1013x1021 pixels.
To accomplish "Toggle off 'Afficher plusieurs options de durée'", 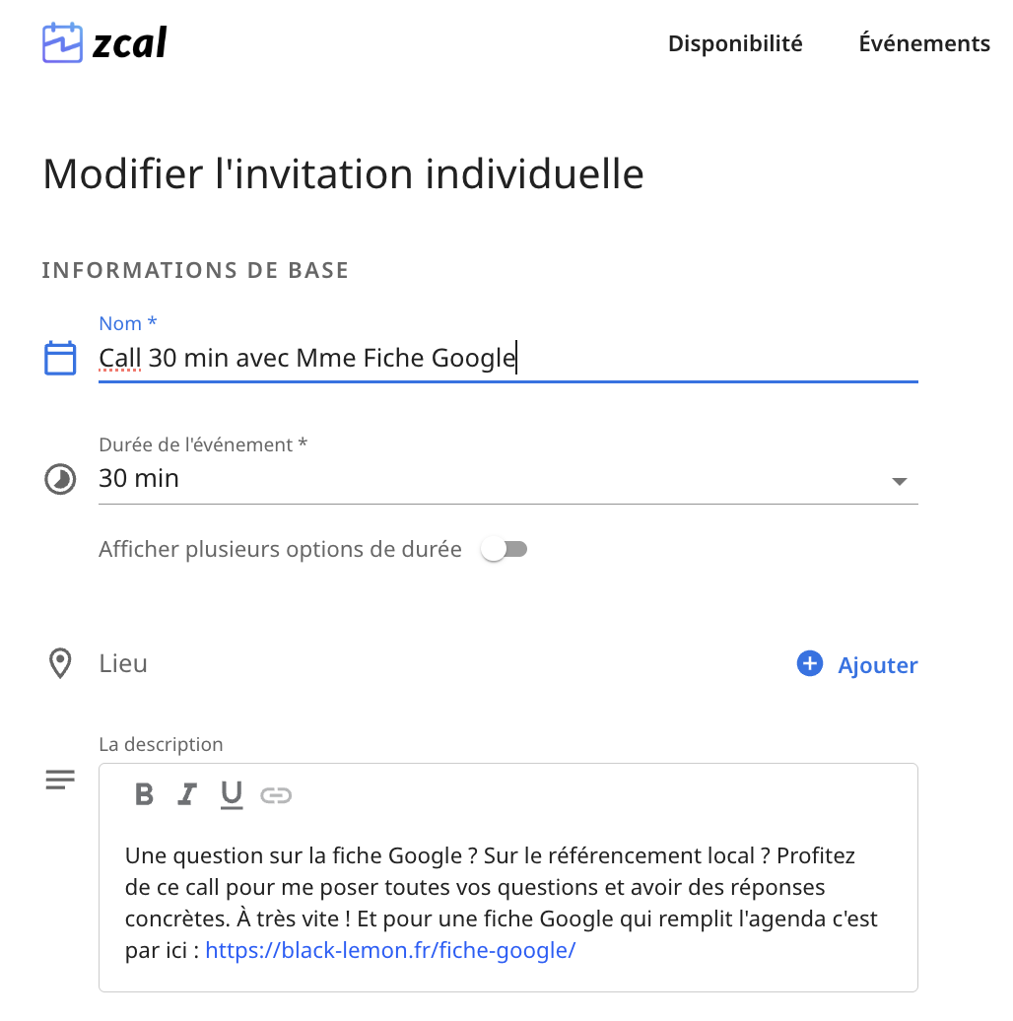I will [505, 549].
